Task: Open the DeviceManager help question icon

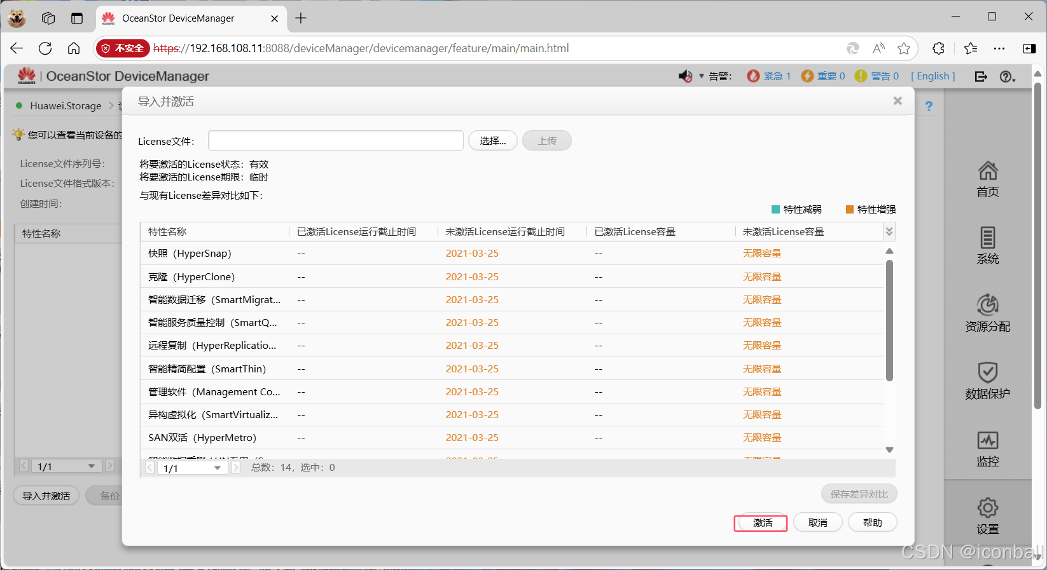Action: (x=1006, y=76)
